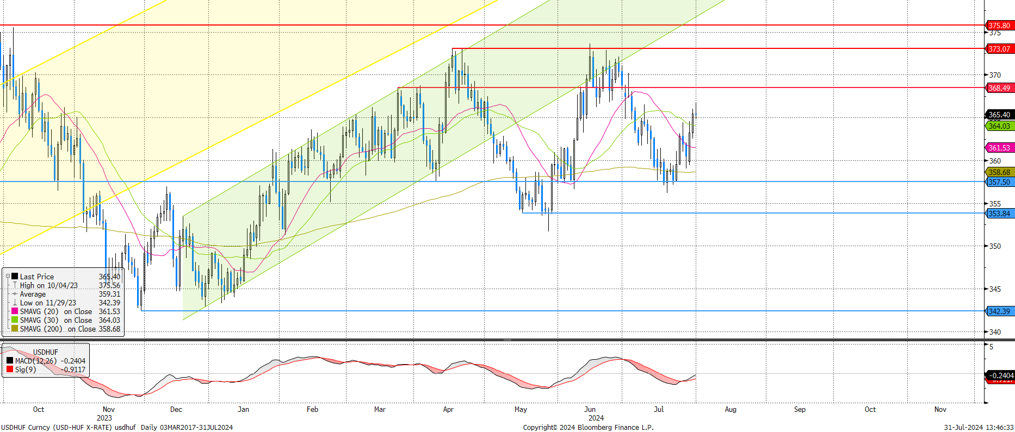This screenshot has width=1015, height=432.
Task: Click the 350 tick on price axis
Action: tap(995, 246)
